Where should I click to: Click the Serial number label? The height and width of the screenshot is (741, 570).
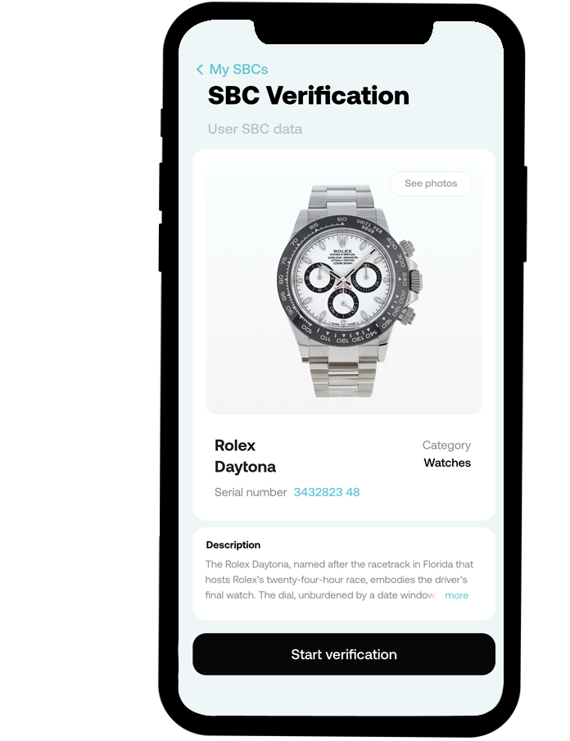tap(251, 492)
